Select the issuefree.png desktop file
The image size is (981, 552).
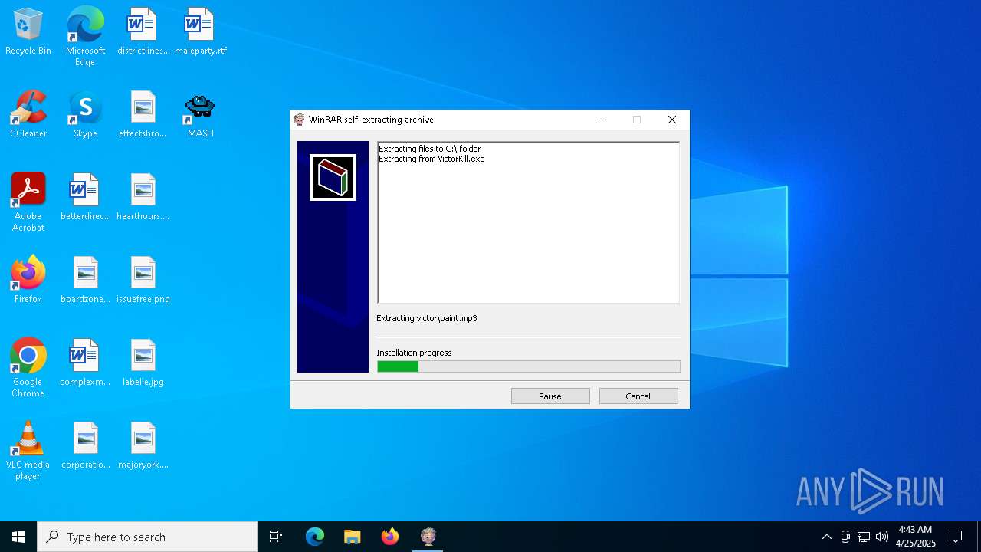(143, 281)
